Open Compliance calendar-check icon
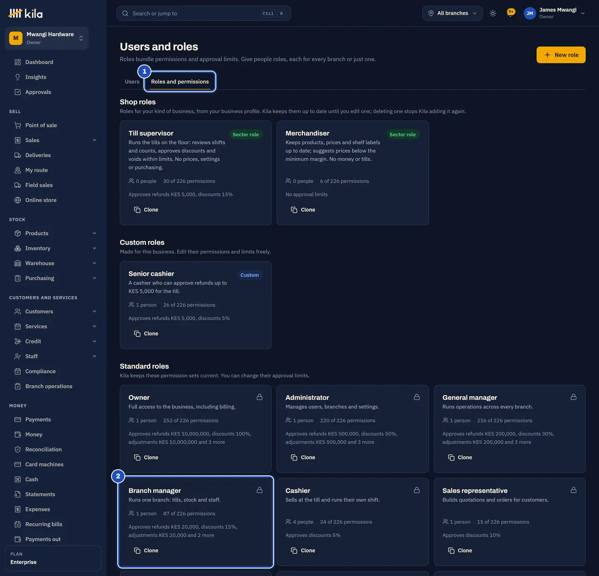Screen dimensions: 599x576 [x=17, y=371]
